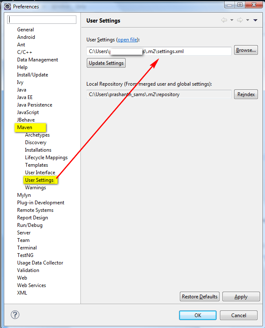Click the user settings path field
Viewport: 265px width, 328px height.
click(x=159, y=51)
